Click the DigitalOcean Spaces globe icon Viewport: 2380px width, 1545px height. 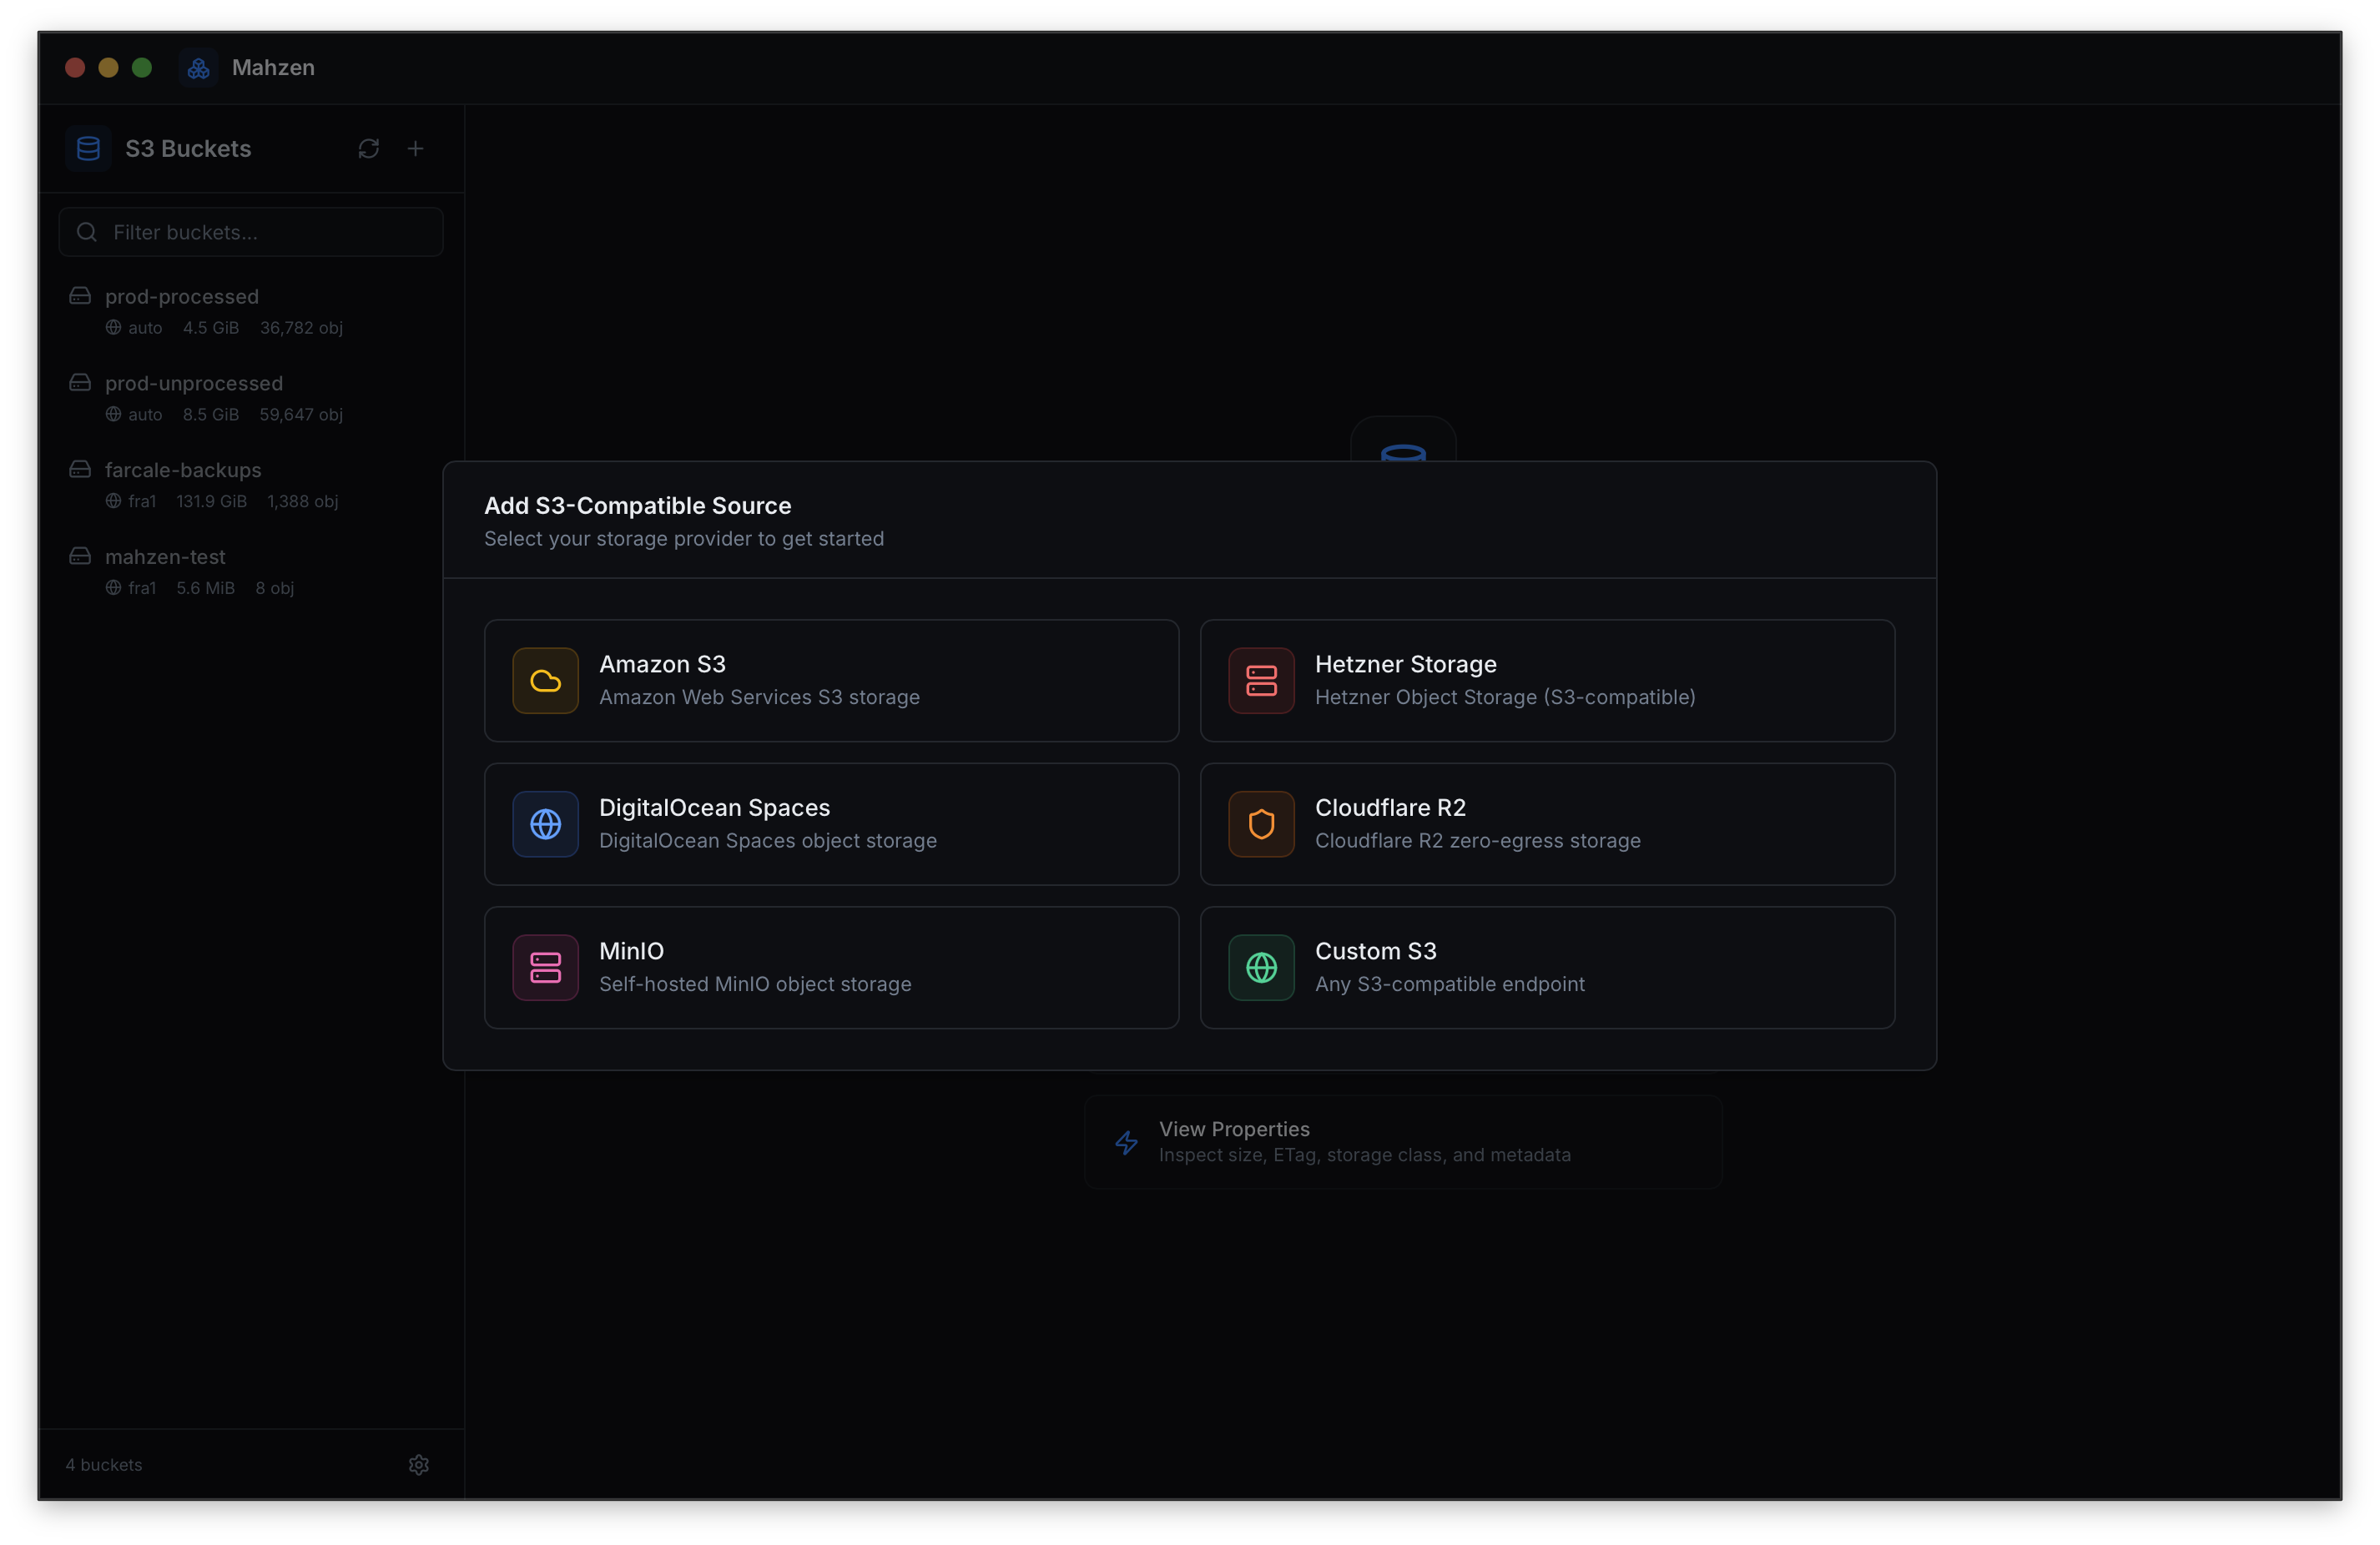point(545,824)
